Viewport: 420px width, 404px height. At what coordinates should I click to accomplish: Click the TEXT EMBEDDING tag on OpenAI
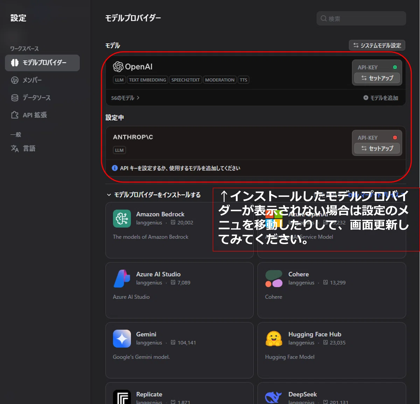point(147,80)
